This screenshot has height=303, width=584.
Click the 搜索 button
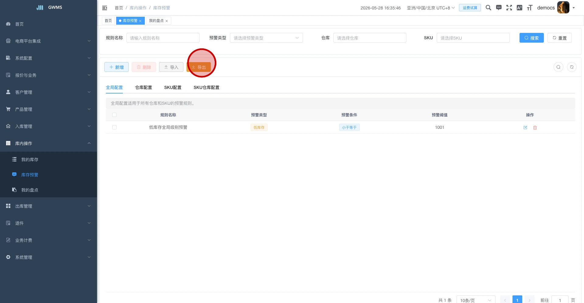pos(531,38)
